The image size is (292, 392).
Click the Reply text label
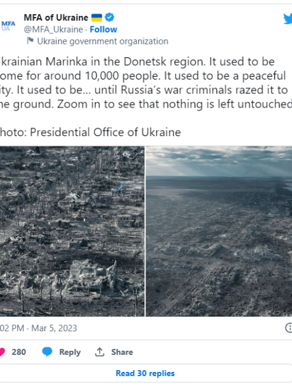(70, 352)
